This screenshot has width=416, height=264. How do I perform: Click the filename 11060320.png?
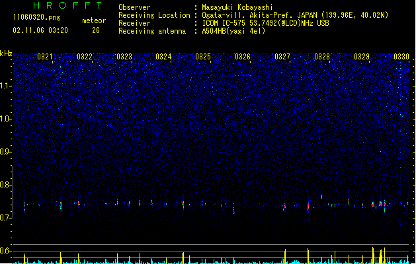tap(37, 17)
